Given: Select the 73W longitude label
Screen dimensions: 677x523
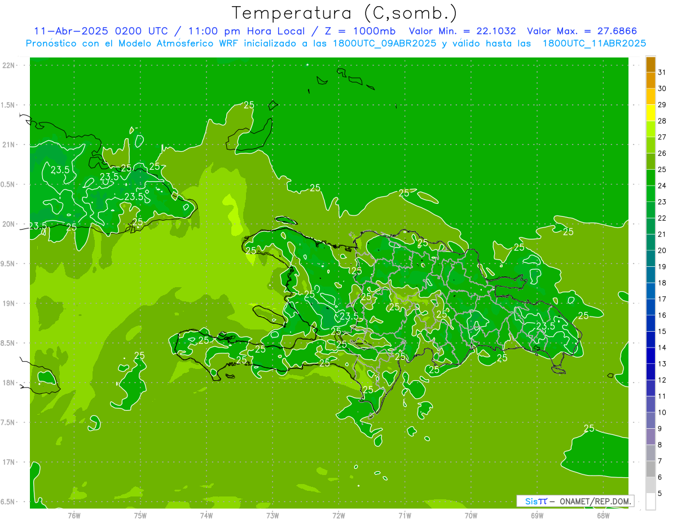Looking at the screenshot, I should click(x=272, y=516).
